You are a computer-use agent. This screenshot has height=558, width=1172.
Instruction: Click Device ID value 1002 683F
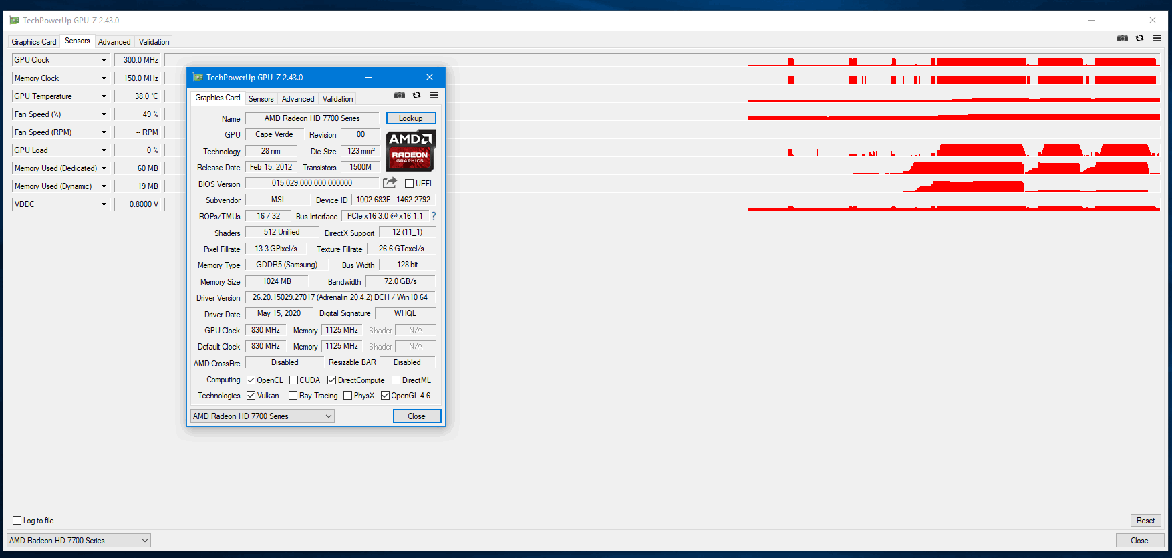pos(394,199)
